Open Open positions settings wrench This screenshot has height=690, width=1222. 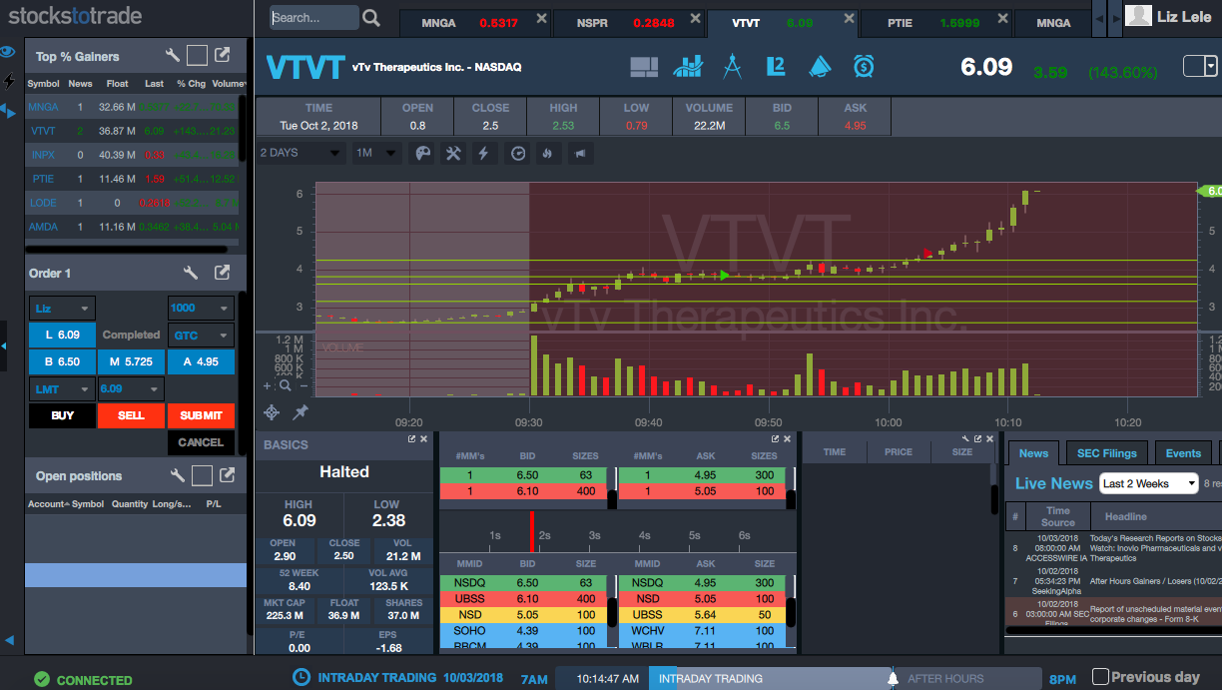pyautogui.click(x=177, y=475)
